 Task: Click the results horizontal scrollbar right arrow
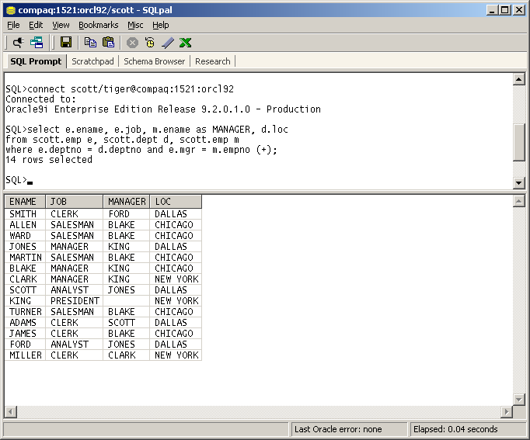click(507, 412)
